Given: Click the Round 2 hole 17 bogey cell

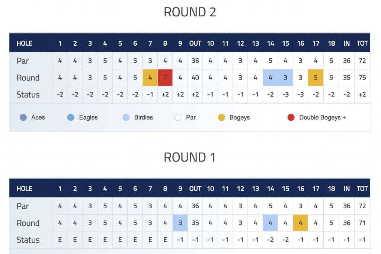Looking at the screenshot, I should 316,78.
